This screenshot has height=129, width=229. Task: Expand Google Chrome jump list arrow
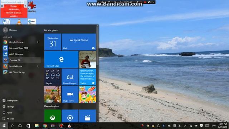(x=38, y=42)
